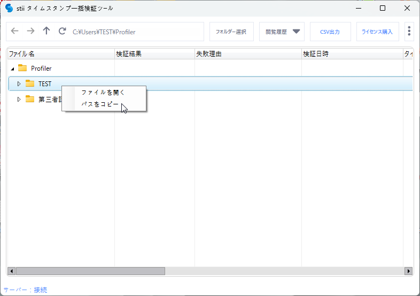Click the ライセンス購入 button
Viewport: 420px width, 296px height.
[377, 32]
